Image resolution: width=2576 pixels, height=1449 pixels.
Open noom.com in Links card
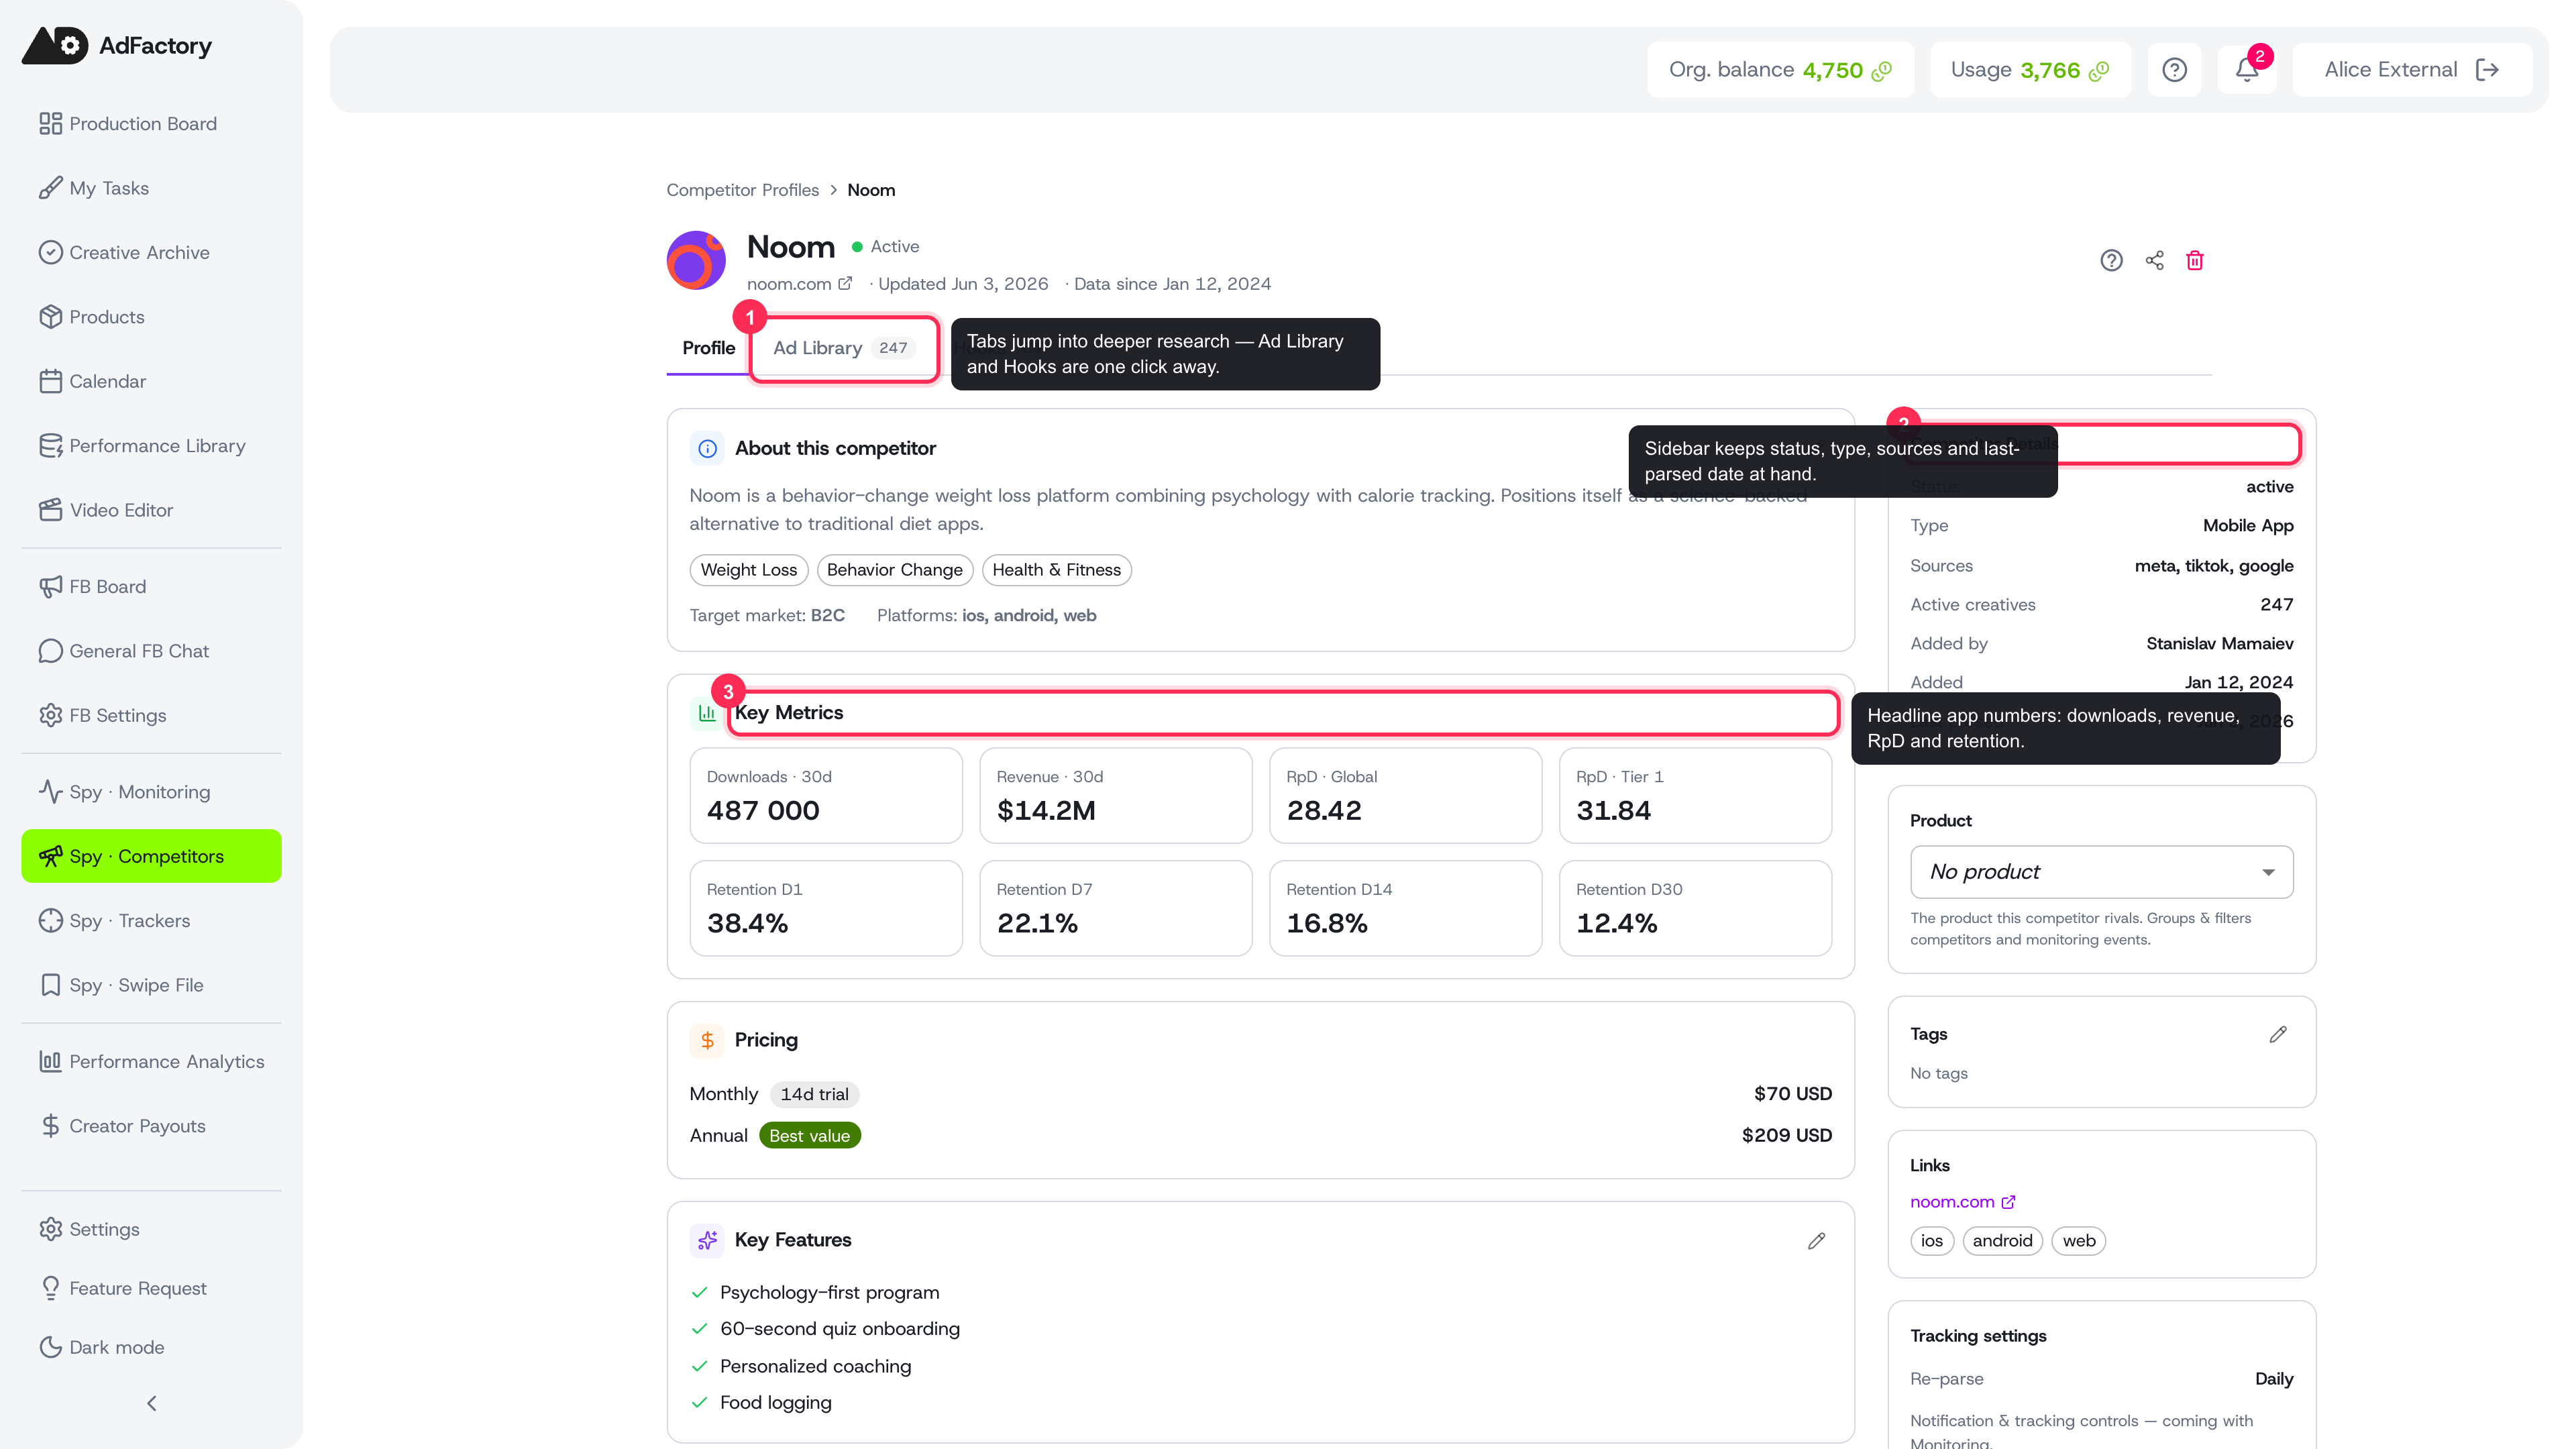click(1962, 1202)
